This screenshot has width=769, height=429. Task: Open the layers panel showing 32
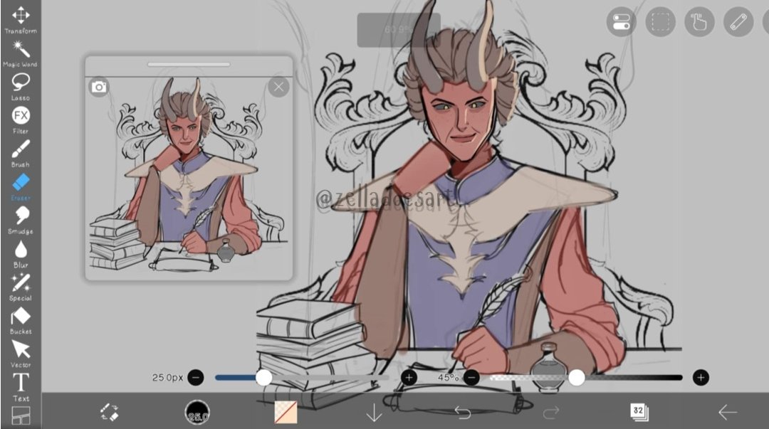pos(639,411)
